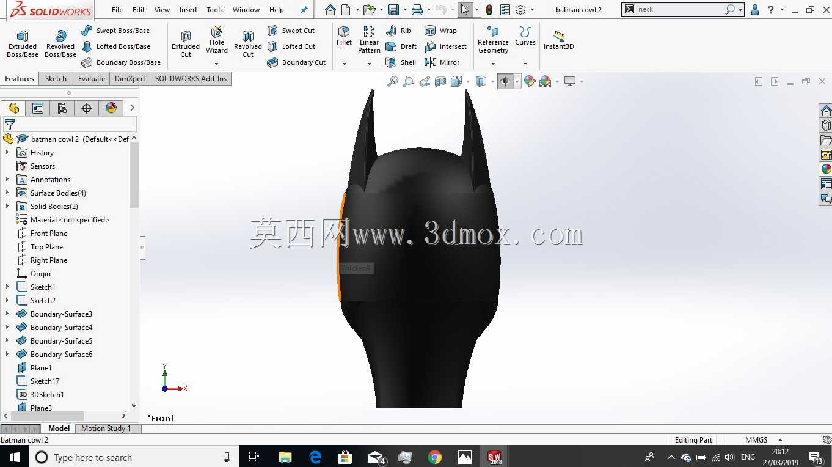Open the File menu
This screenshot has height=467, width=832.
point(117,10)
